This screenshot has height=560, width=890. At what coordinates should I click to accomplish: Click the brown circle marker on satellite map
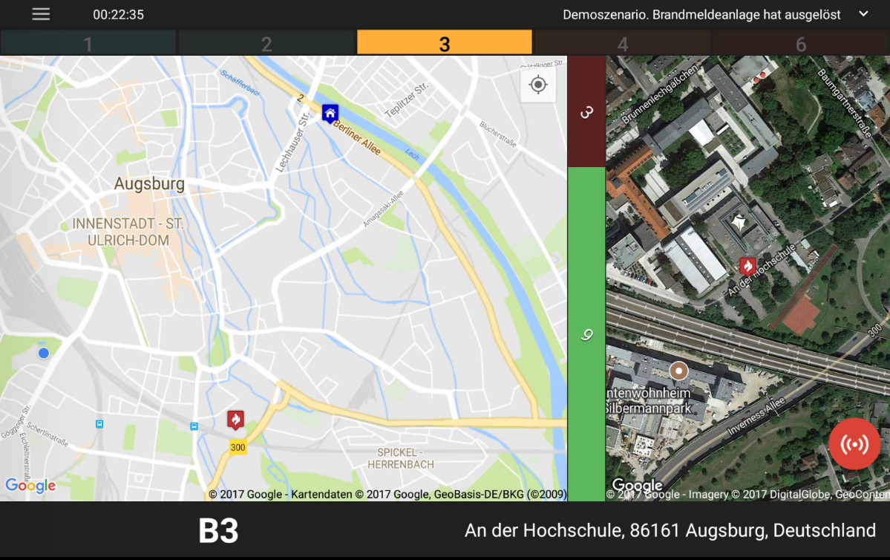pyautogui.click(x=678, y=371)
